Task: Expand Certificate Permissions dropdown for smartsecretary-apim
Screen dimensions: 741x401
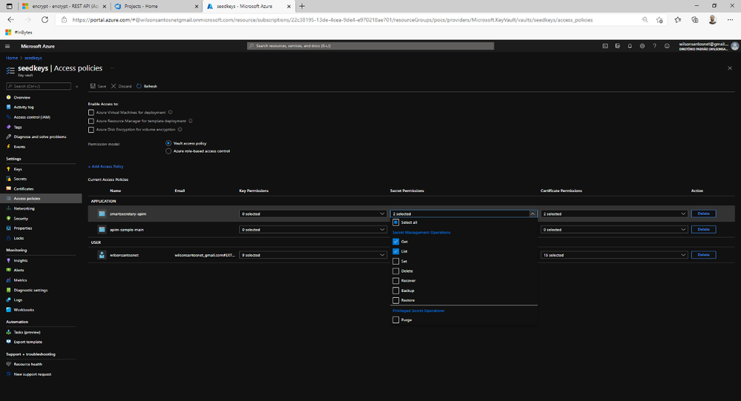Action: 614,213
